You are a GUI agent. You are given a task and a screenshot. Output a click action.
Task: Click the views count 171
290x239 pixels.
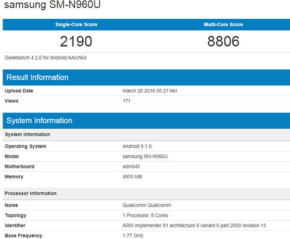126,101
